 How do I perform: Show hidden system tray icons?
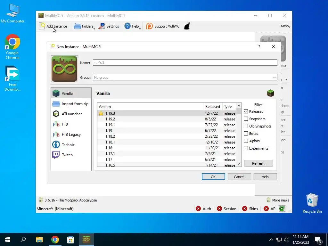coord(271,240)
